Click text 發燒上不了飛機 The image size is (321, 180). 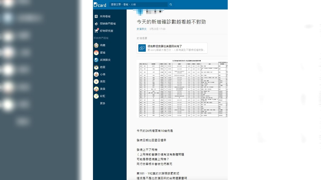point(147,149)
